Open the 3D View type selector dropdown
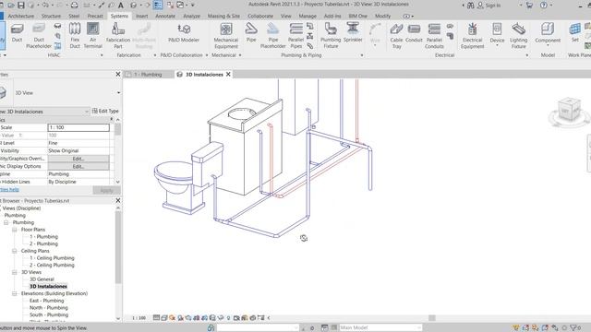The width and height of the screenshot is (591, 332). pos(119,92)
